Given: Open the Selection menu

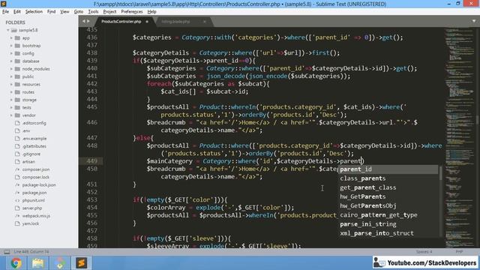Looking at the screenshot, I should [x=34, y=12].
